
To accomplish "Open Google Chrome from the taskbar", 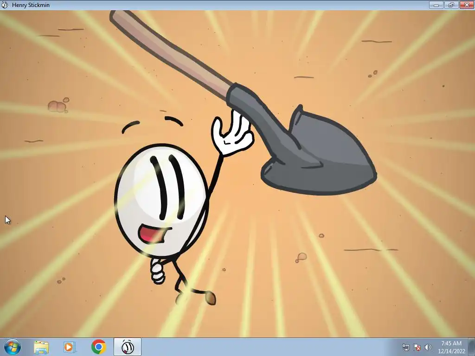I will 98,347.
